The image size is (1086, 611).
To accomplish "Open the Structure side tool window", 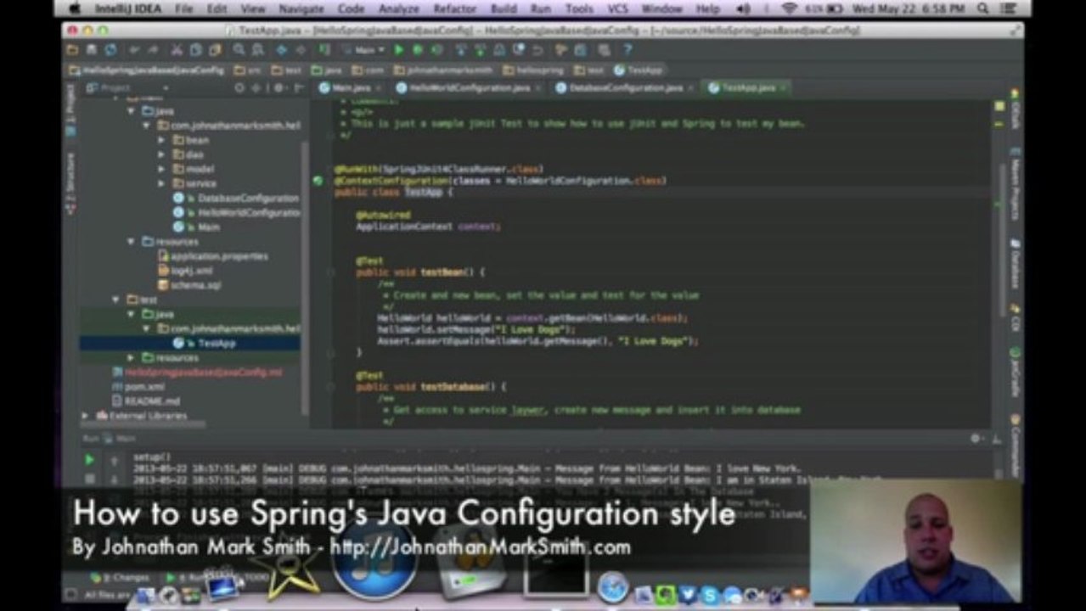I will click(70, 183).
